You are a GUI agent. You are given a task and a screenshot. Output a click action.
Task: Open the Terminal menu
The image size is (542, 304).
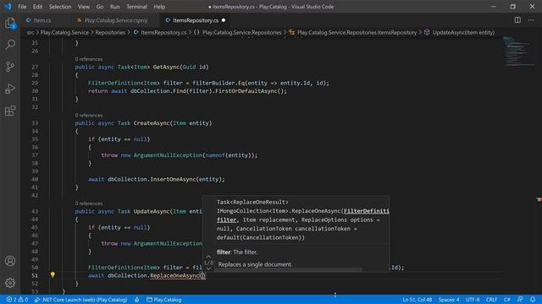coord(136,7)
